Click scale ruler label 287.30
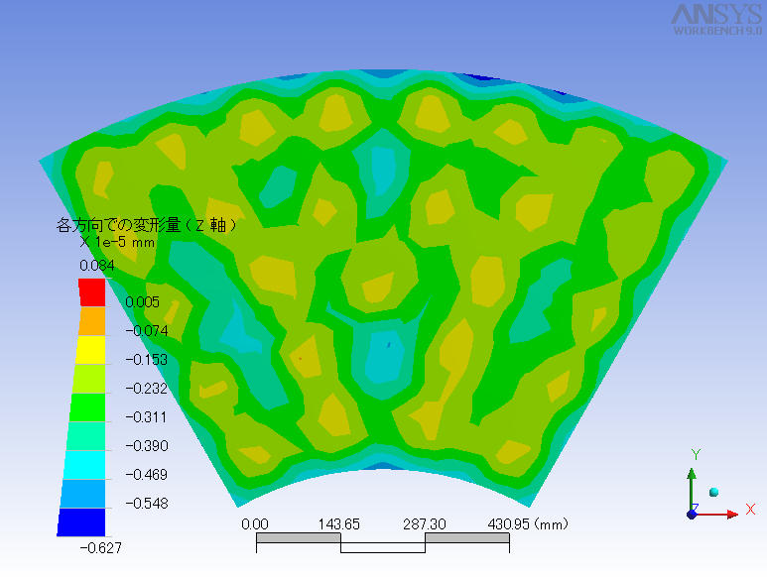This screenshot has width=767, height=577. [424, 524]
